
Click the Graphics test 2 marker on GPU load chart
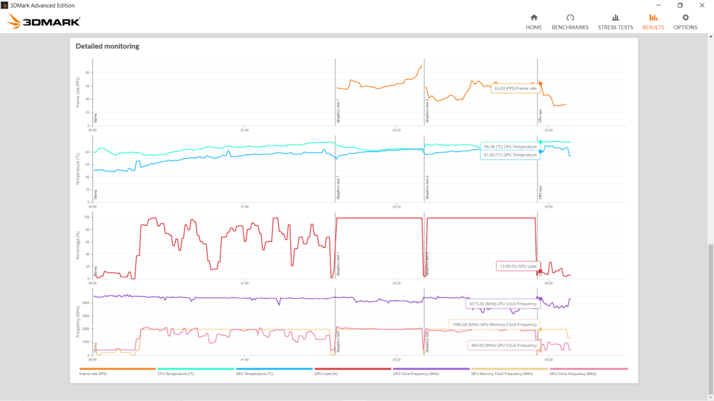point(427,265)
